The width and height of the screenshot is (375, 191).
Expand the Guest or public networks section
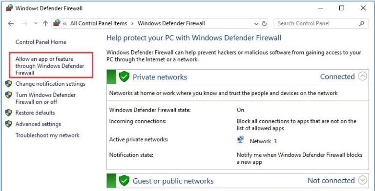[x=363, y=180]
